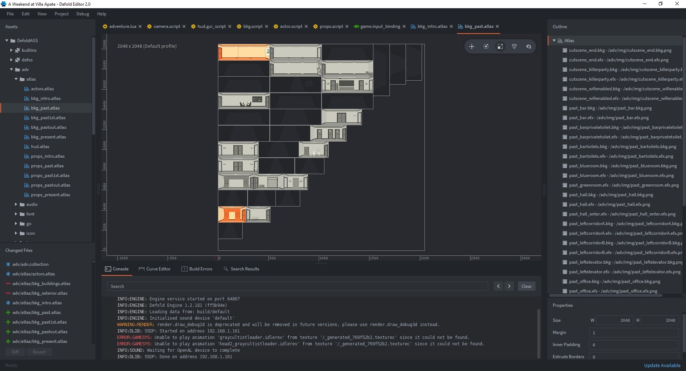Select the Move tool in the scene toolbar

coord(472,46)
